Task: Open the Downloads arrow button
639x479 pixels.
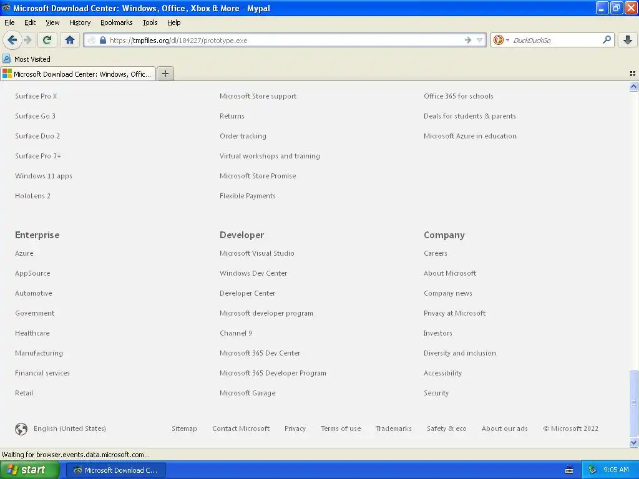Action: click(628, 40)
